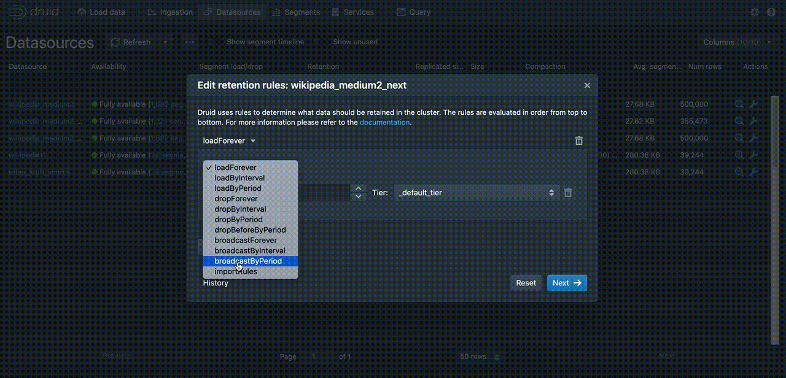The width and height of the screenshot is (786, 378).
Task: Open magnifier action for other_stuff_source row
Action: click(739, 172)
